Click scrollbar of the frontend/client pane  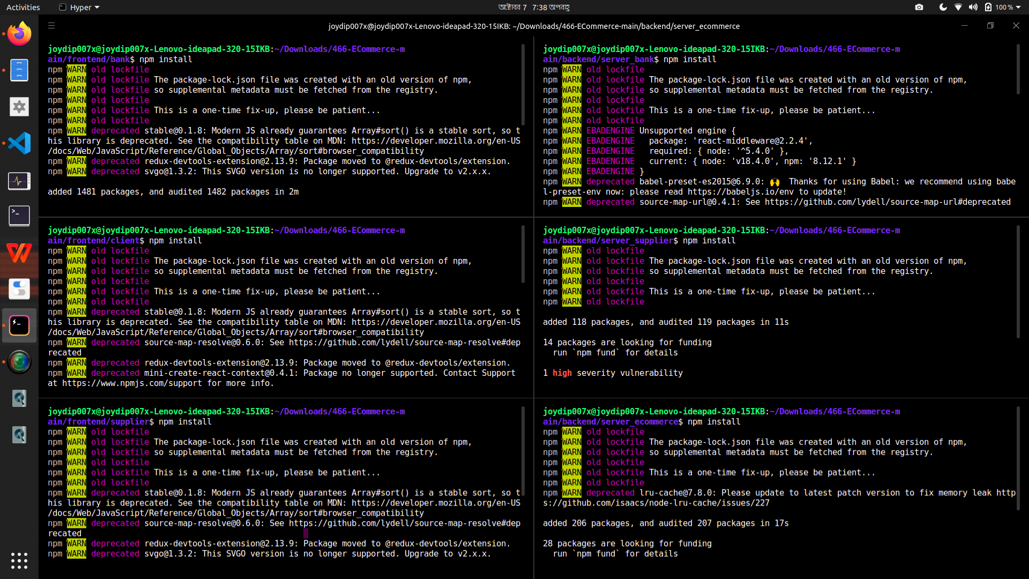(x=523, y=254)
